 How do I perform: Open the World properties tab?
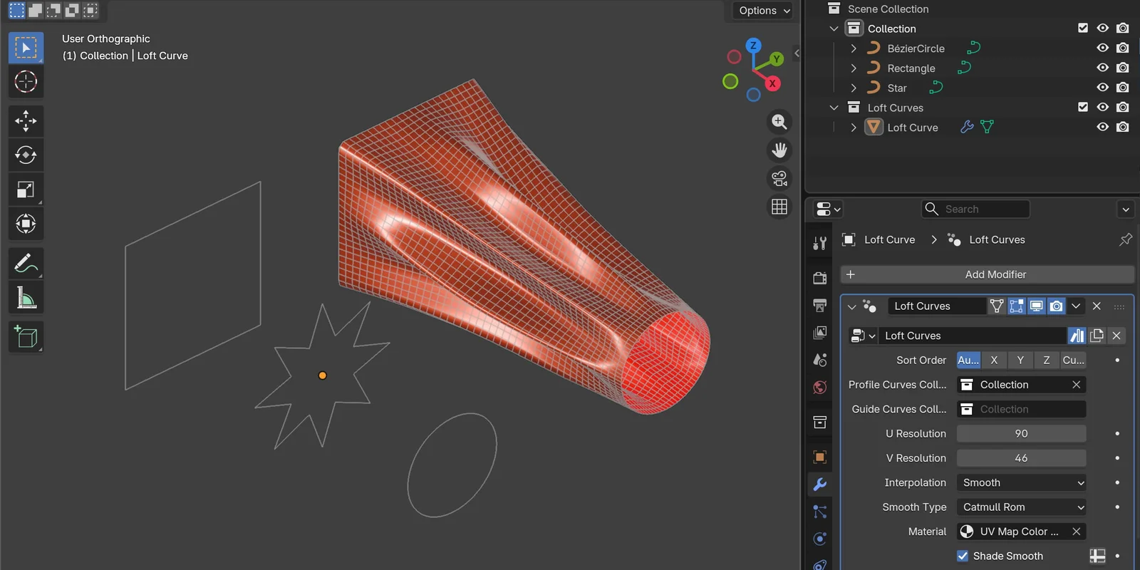(x=820, y=387)
